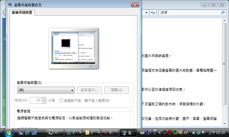Open the screen saver selection dropdown
This screenshot has width=229, height=137.
46,90
